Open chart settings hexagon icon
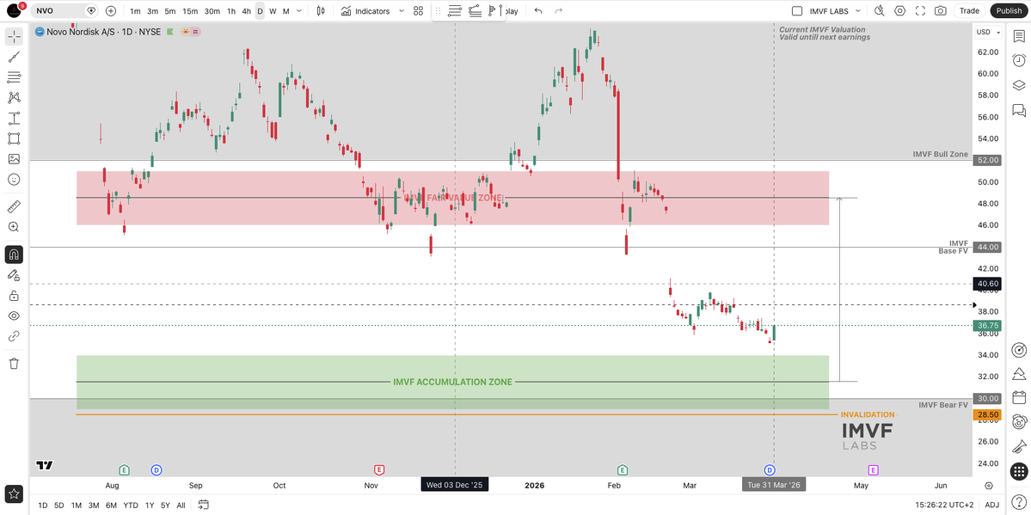This screenshot has height=515, width=1031. pos(900,10)
